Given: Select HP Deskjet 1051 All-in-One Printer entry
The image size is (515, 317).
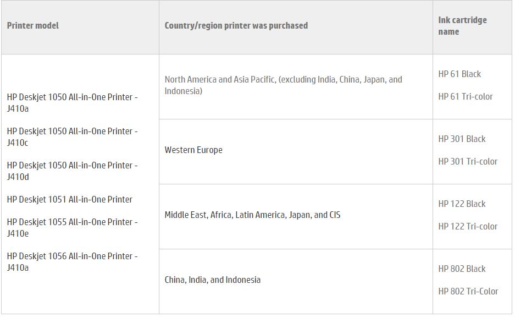Looking at the screenshot, I should click(x=70, y=200).
